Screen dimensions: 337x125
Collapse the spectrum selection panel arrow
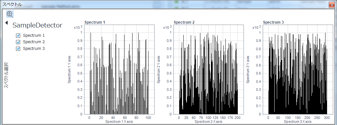[x=6, y=23]
